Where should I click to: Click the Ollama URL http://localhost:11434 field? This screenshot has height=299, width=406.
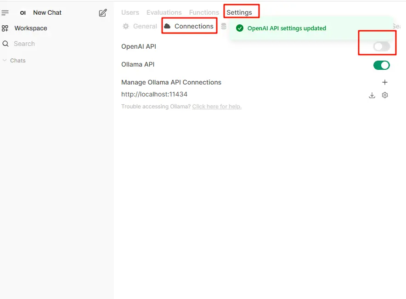click(154, 95)
